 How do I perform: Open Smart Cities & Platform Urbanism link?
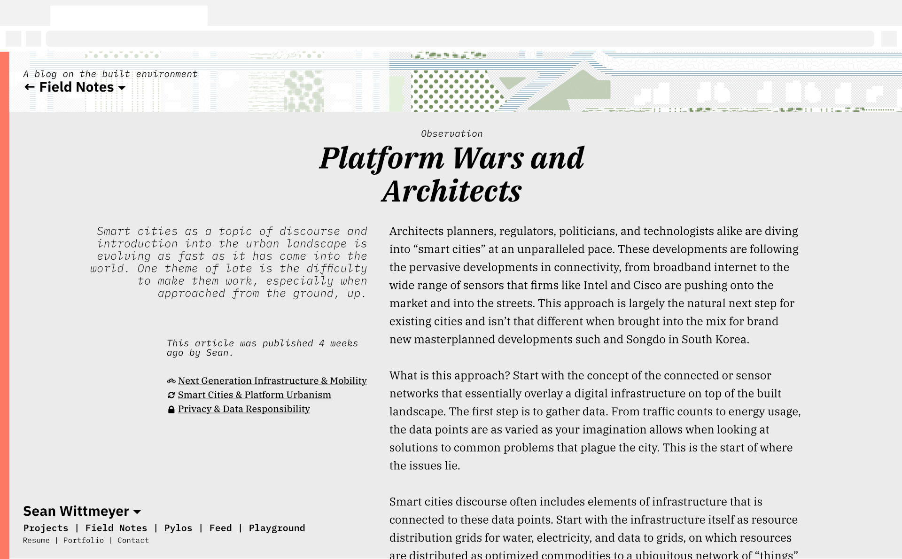coord(254,395)
